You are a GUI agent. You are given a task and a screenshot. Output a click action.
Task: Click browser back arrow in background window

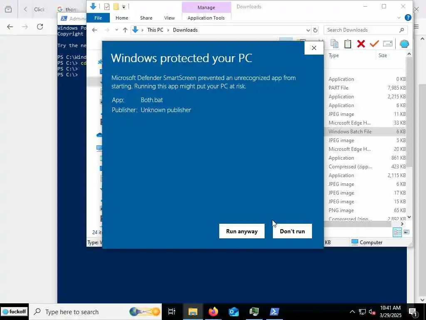click(10, 27)
